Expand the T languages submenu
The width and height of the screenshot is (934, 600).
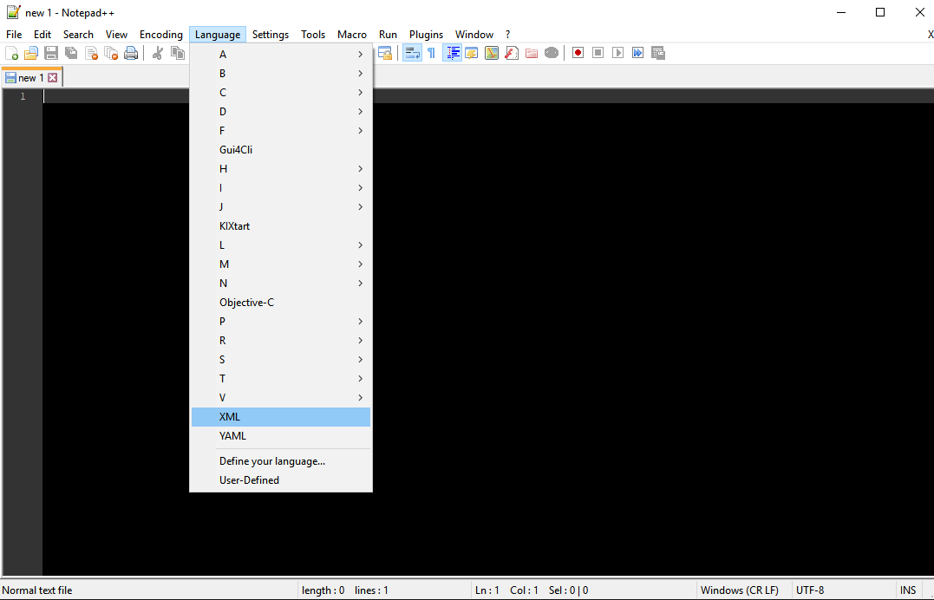point(281,378)
